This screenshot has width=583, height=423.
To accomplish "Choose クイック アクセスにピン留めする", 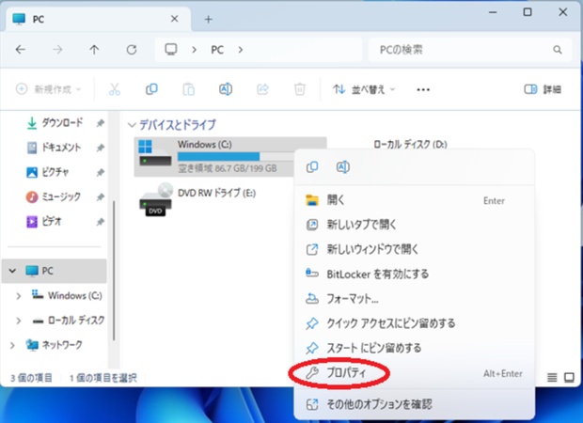I will click(414, 323).
